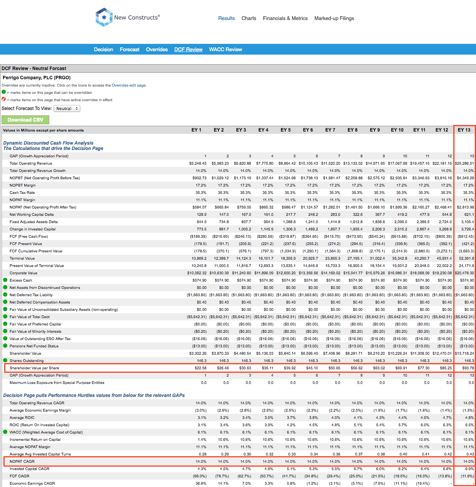Click the $93.78 shareholder value per share cell

coord(468,368)
